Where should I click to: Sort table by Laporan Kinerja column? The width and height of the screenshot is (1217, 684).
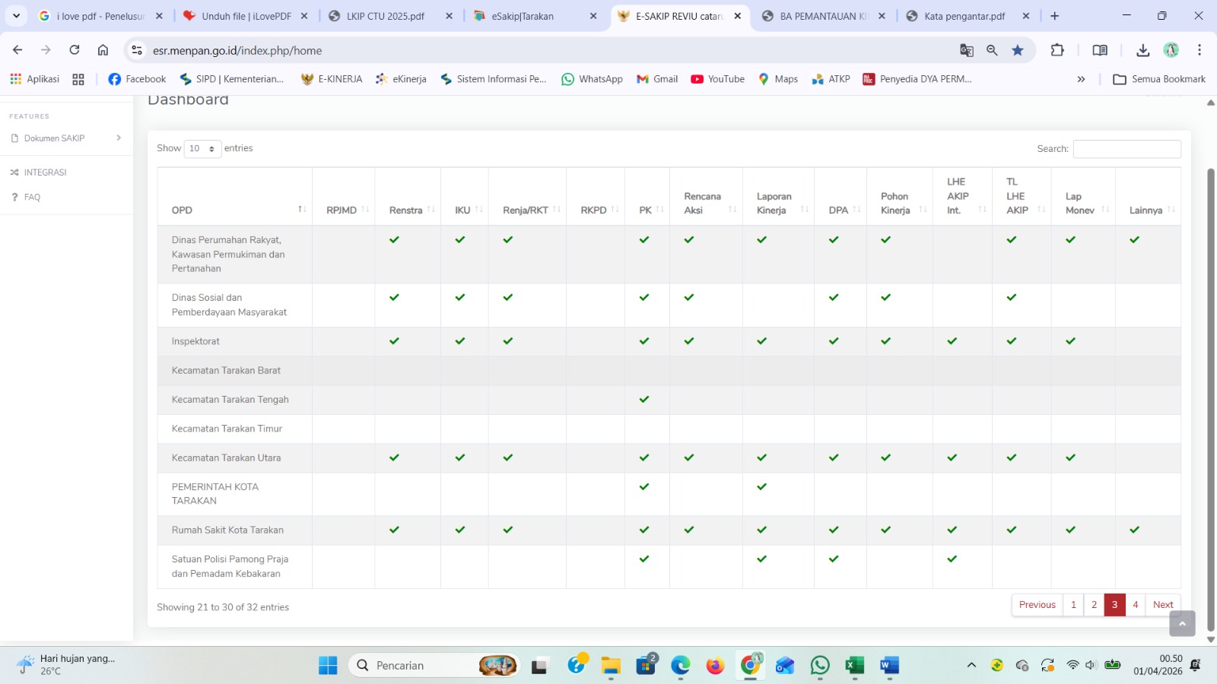[x=777, y=204]
